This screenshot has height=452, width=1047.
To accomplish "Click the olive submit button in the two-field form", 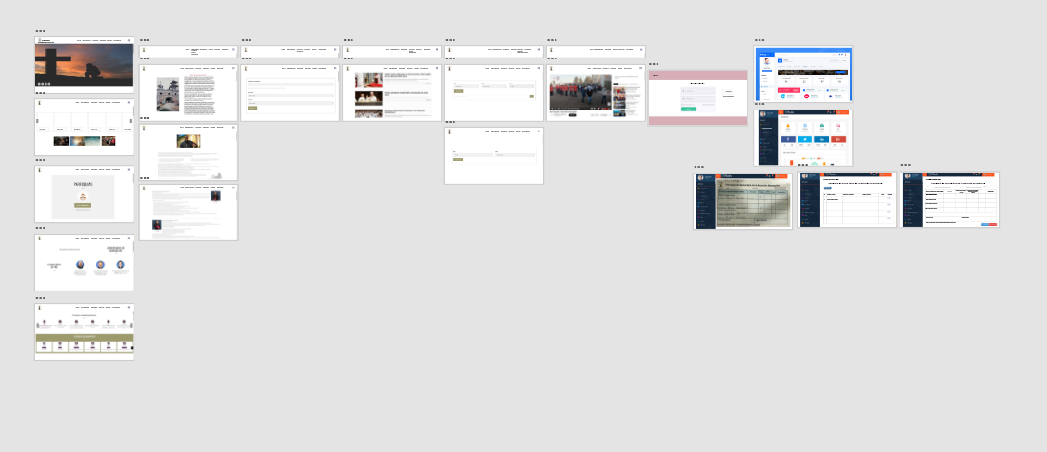I will tap(457, 159).
